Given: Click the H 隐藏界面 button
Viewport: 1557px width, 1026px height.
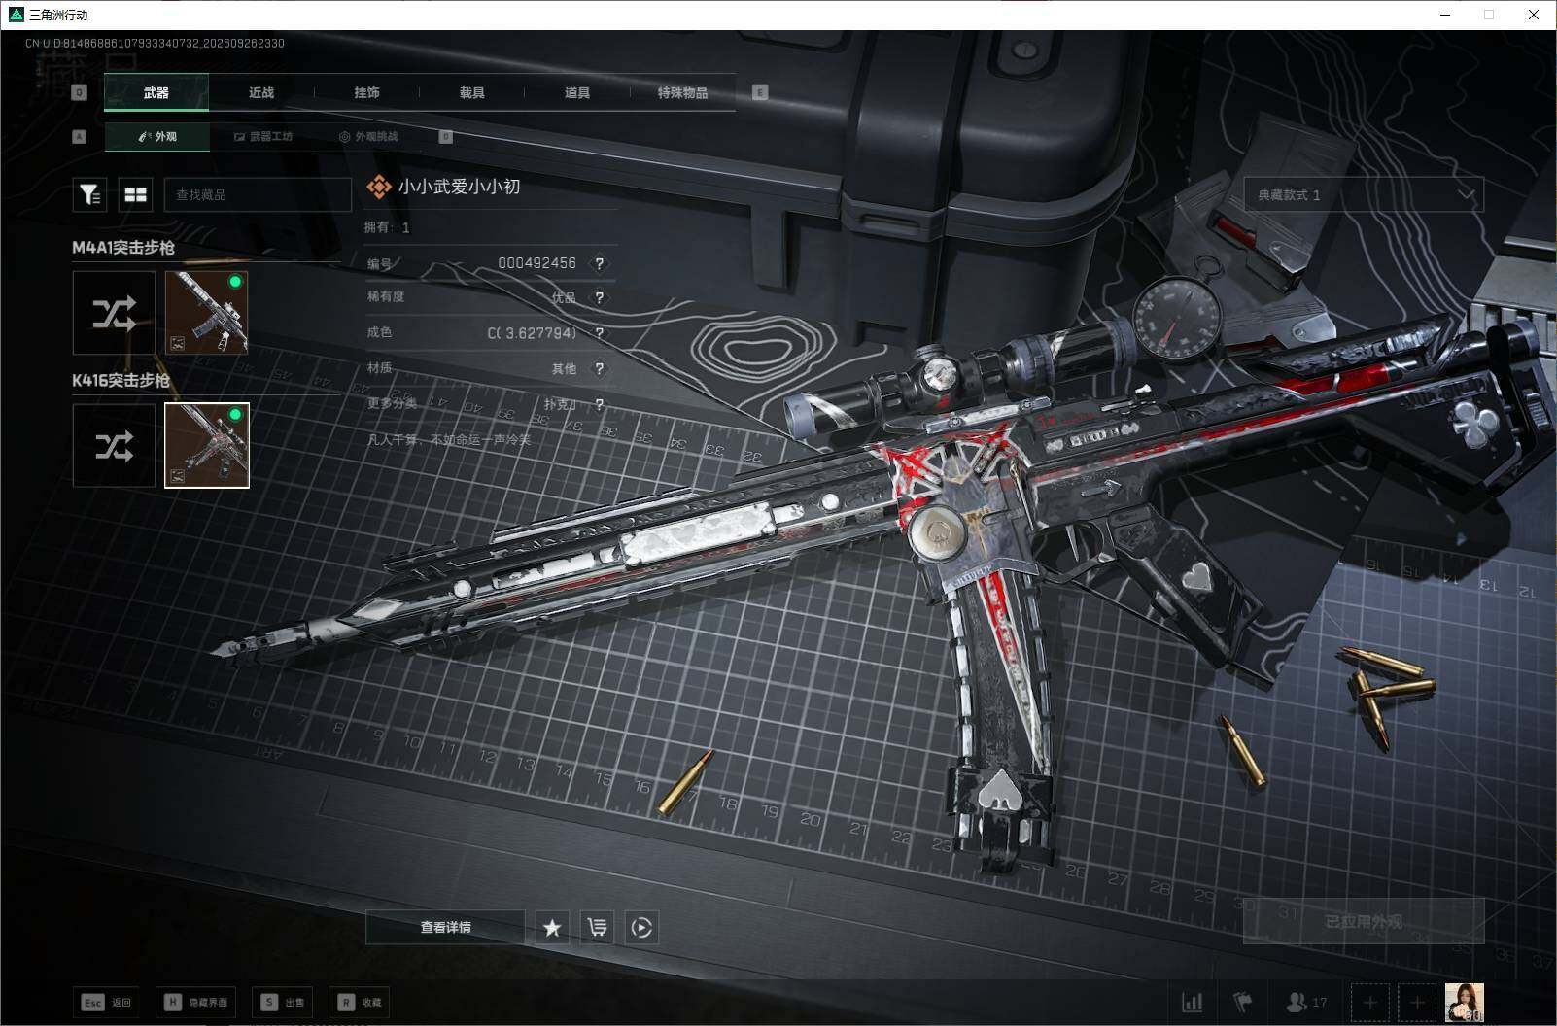Looking at the screenshot, I should point(195,1002).
